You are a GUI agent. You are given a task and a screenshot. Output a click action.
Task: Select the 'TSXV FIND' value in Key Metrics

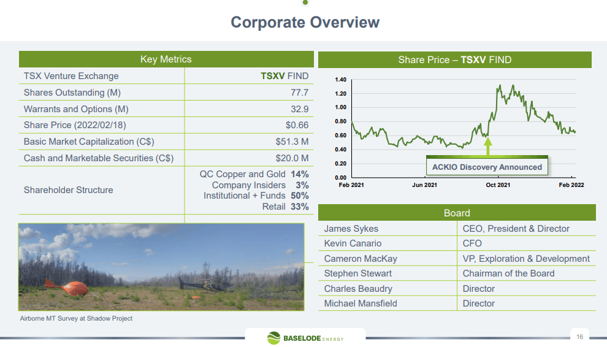pos(284,76)
